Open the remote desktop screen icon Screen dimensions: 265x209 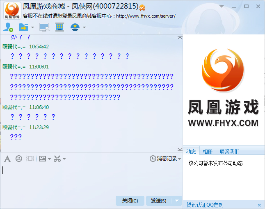pyautogui.click(x=44, y=27)
